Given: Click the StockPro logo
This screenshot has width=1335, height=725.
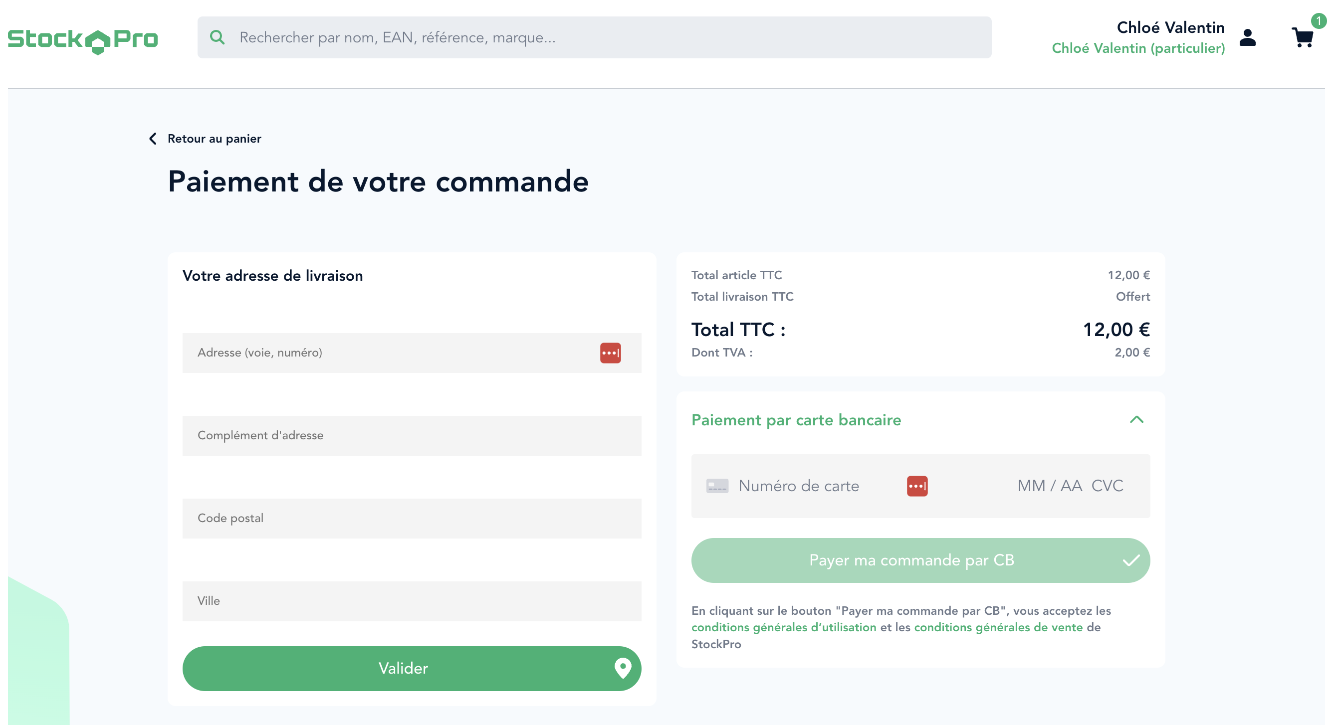Looking at the screenshot, I should point(82,40).
